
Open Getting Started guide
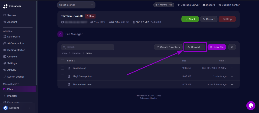click(x=14, y=50)
